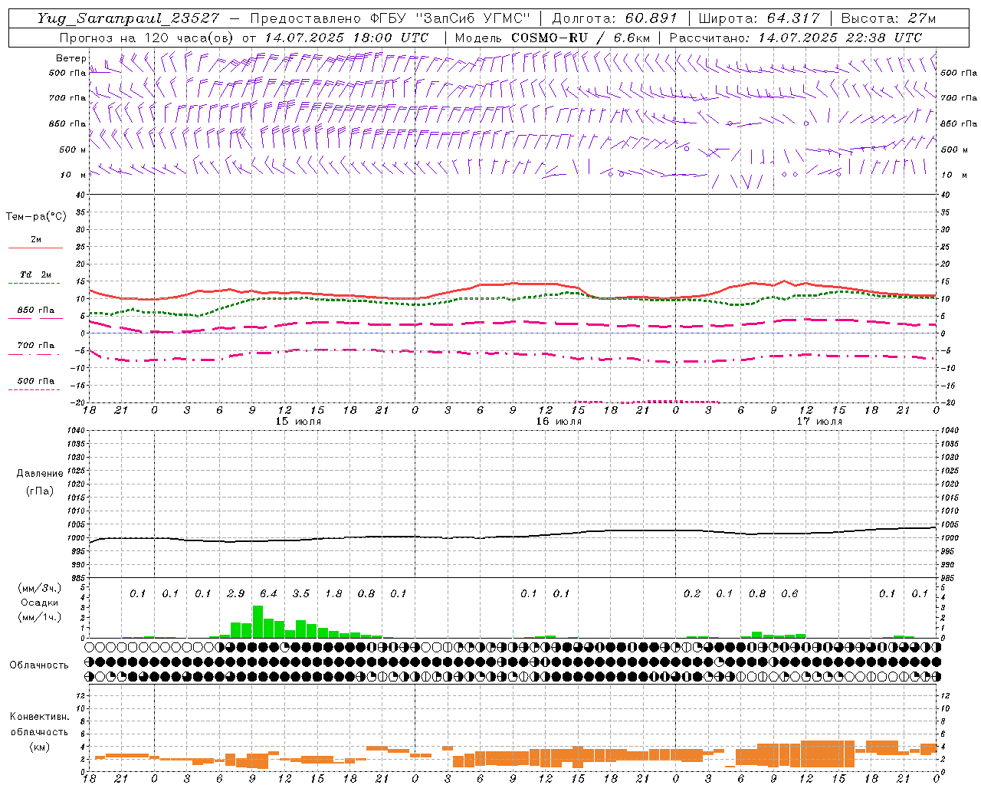
Task: Click the Td 2м dew point legend entry
Action: [x=35, y=274]
